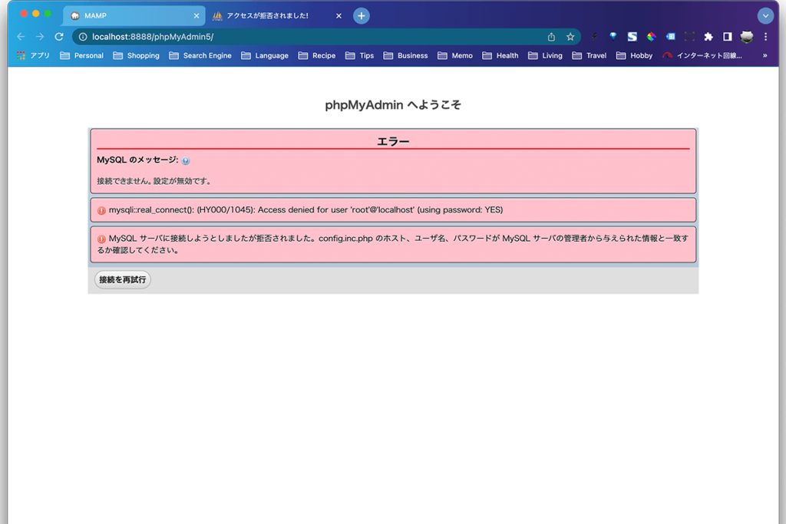Close the アクセスが拒否されました! tab
Screen dimensions: 786x524
click(339, 16)
